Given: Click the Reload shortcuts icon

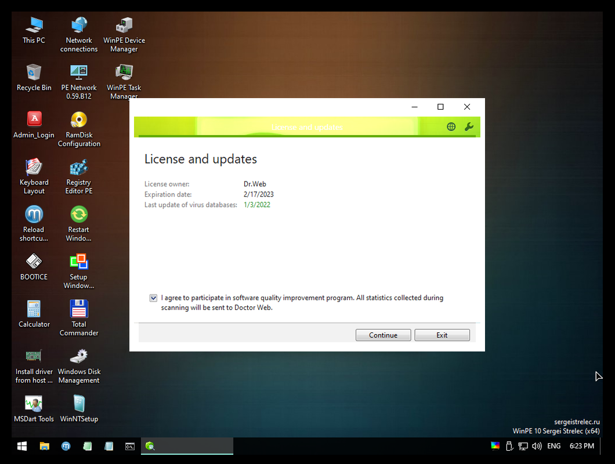Looking at the screenshot, I should coord(34,224).
